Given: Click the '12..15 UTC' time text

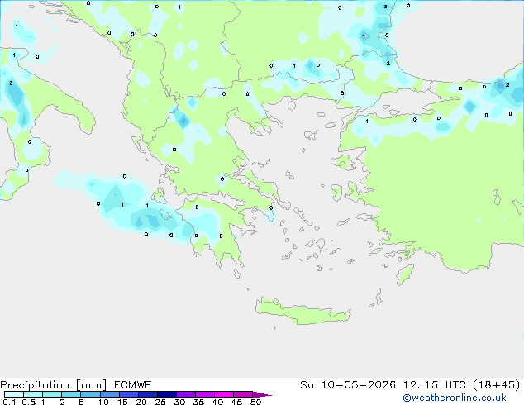Looking at the screenshot, I should pos(434,385).
